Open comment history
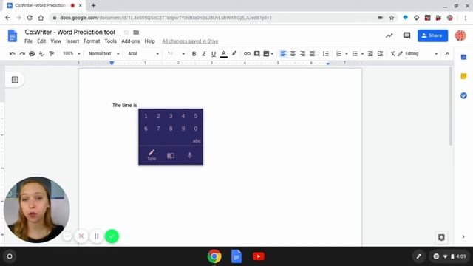 (x=406, y=35)
